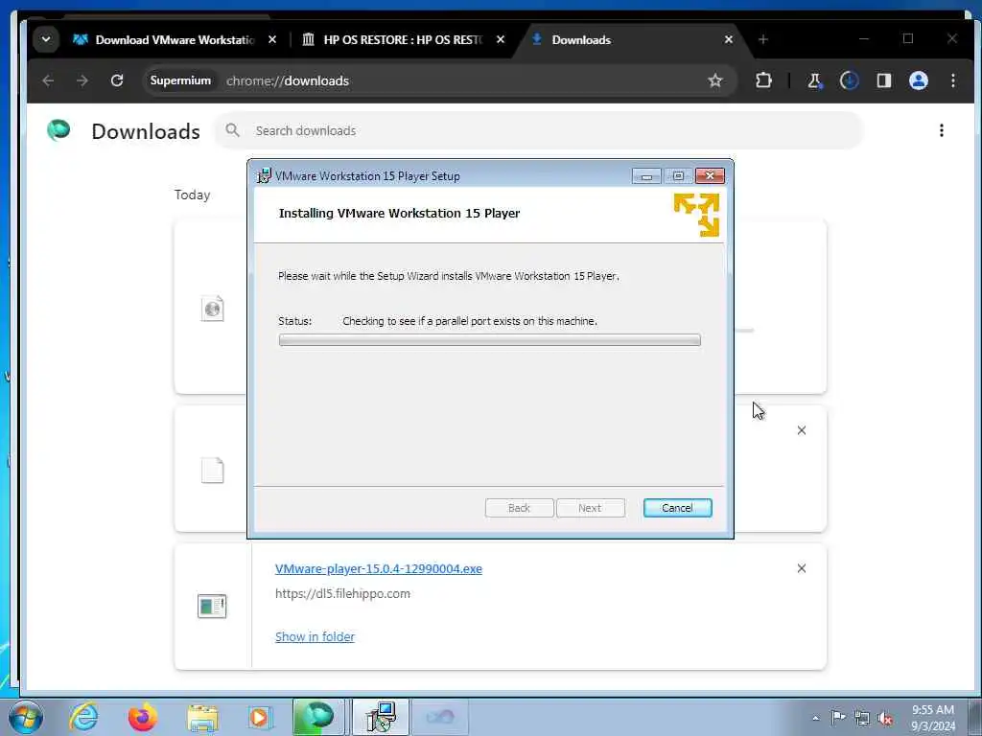Remove VMware-player download from list
The image size is (982, 736).
[802, 568]
